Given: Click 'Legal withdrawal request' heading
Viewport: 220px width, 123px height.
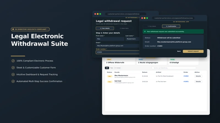Looking at the screenshot, I should [114, 21].
